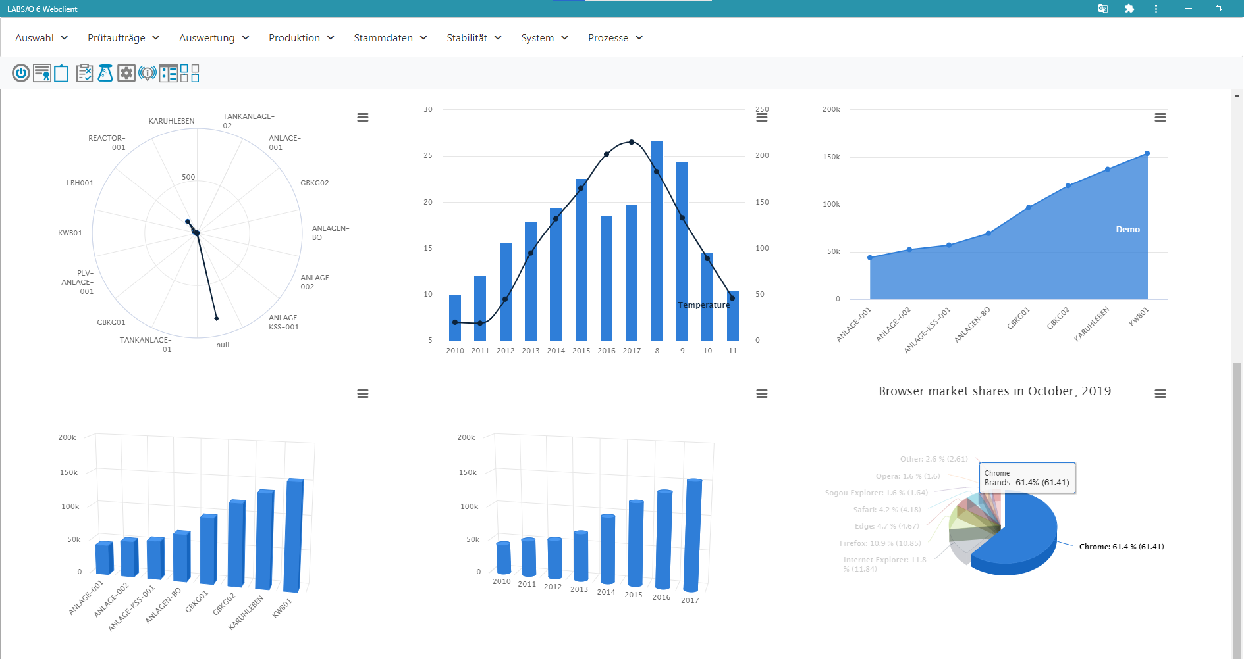Open the Temperature combo chart hamburger menu
1244x659 pixels.
coord(762,118)
